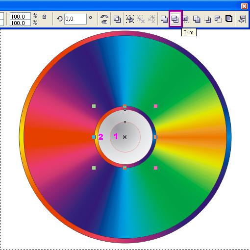Click the Trim button in the toolbar

175,19
